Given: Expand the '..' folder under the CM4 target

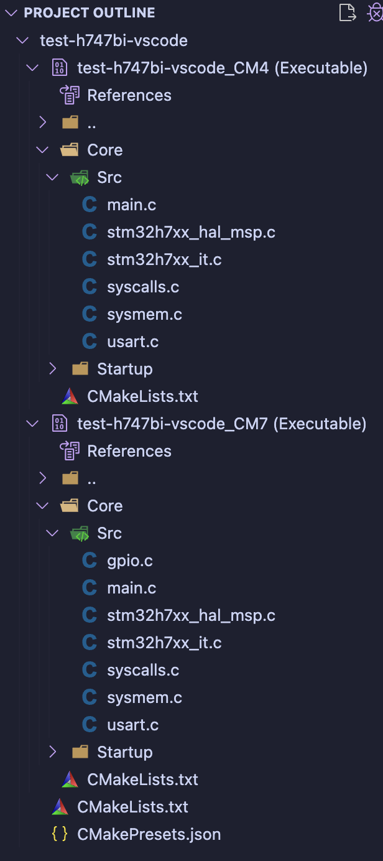Looking at the screenshot, I should (42, 122).
